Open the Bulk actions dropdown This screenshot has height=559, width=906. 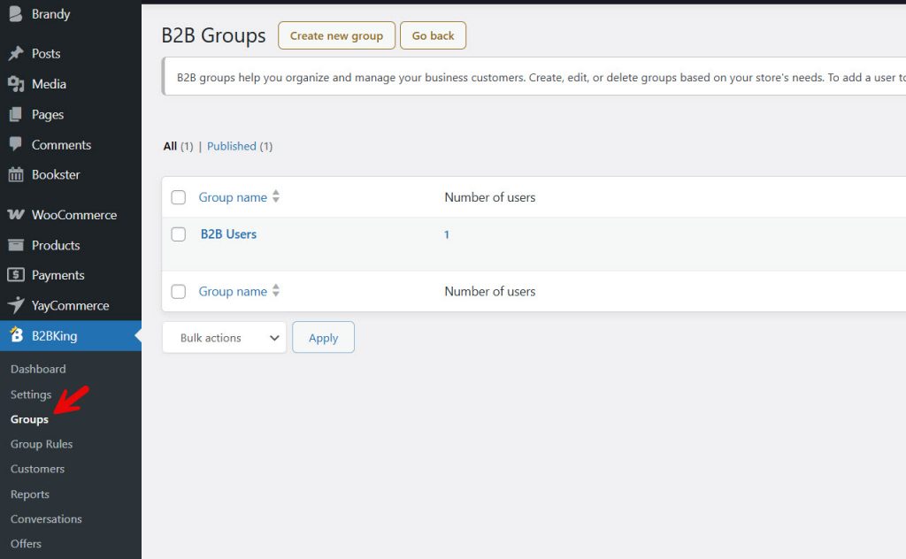[x=223, y=337]
